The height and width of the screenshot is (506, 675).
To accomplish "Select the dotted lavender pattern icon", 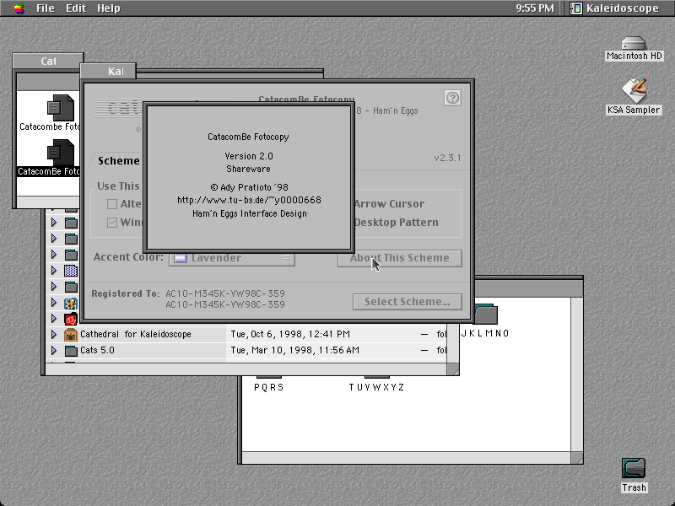I will click(x=71, y=271).
